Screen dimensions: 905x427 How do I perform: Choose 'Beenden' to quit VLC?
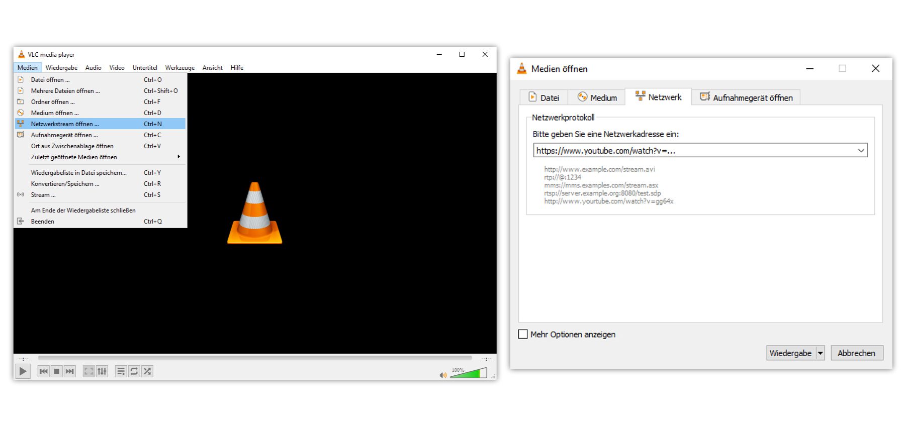pos(101,221)
